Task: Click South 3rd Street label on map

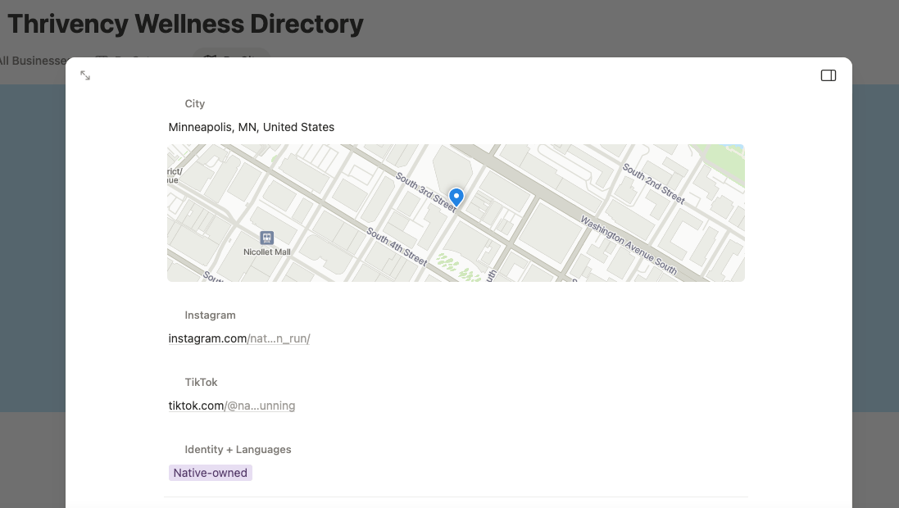Action: 424,190
